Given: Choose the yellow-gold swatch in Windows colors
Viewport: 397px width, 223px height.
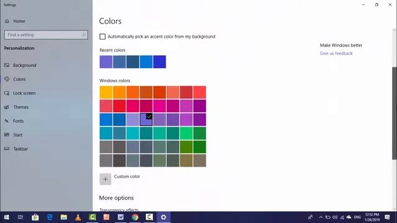Looking at the screenshot, I should [x=106, y=92].
